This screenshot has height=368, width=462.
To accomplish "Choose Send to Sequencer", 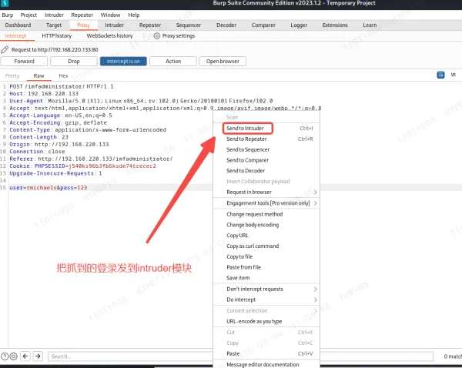I will tap(266, 149).
